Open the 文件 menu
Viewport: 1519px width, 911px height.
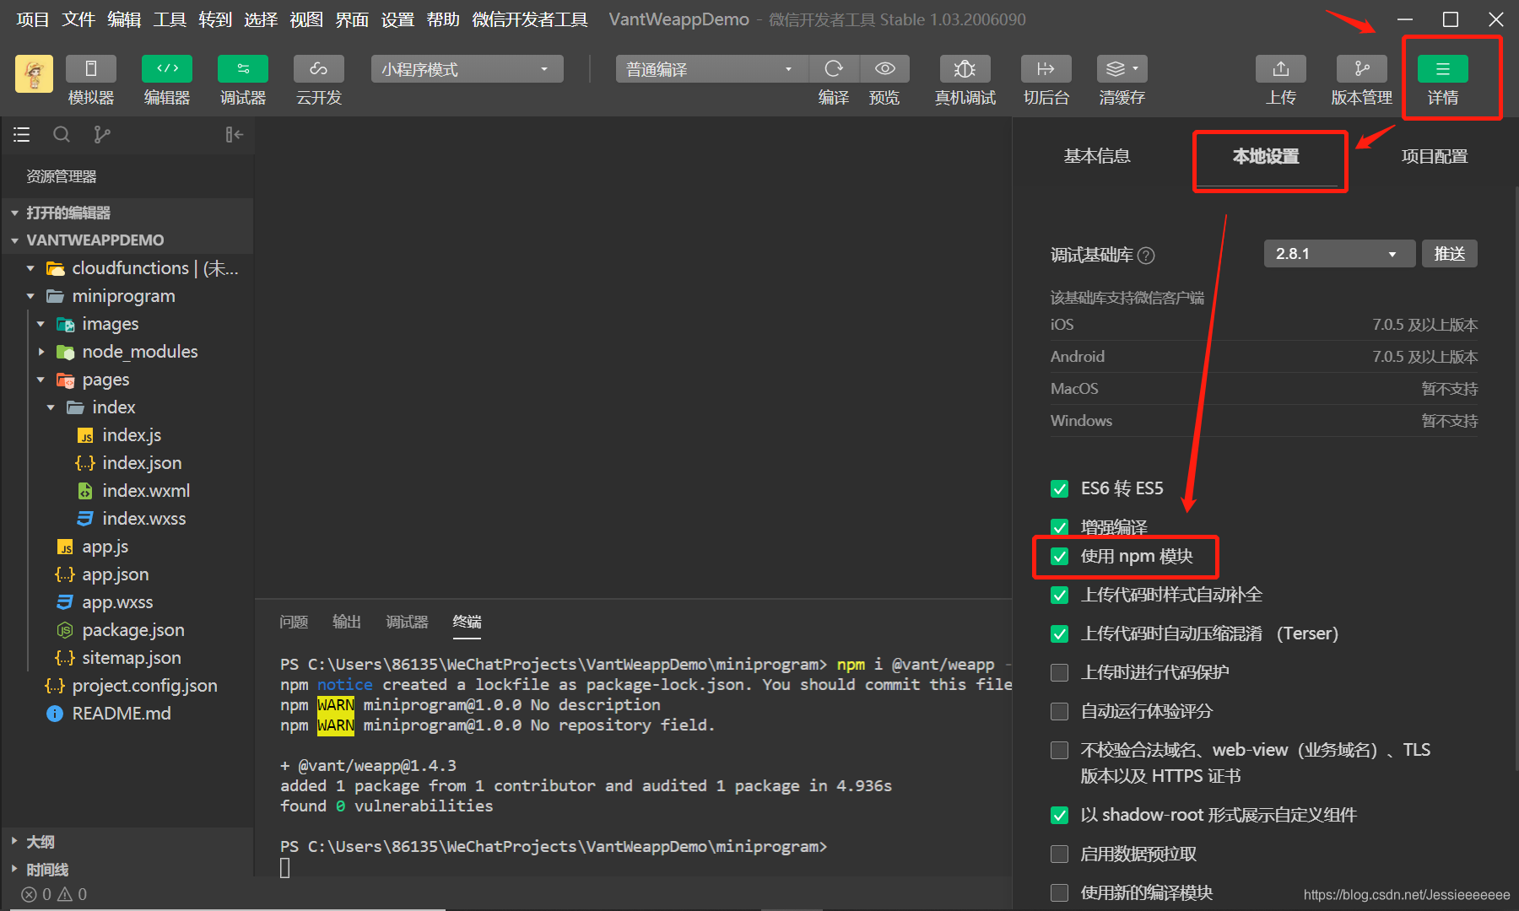(78, 19)
